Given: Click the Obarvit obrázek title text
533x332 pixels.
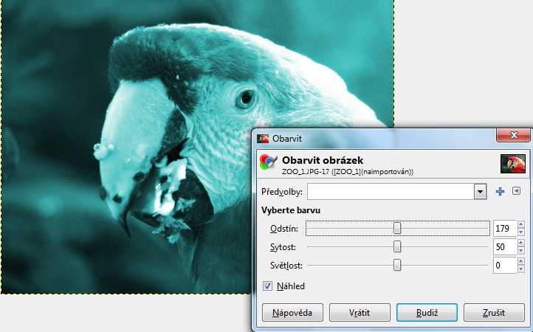Looking at the screenshot, I should click(323, 160).
